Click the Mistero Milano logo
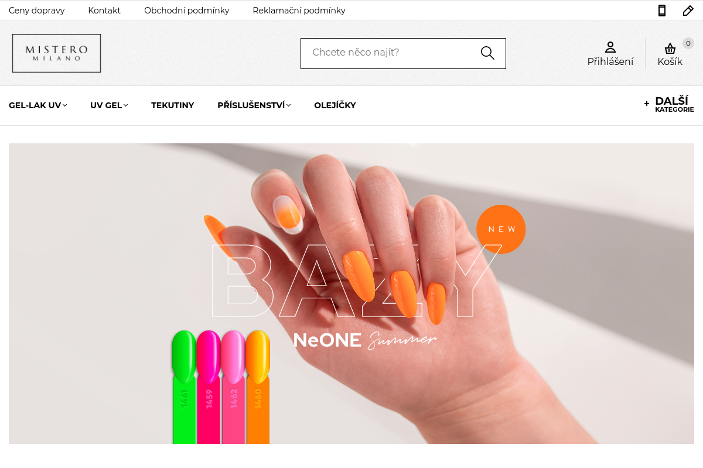703x468 pixels. pos(56,53)
